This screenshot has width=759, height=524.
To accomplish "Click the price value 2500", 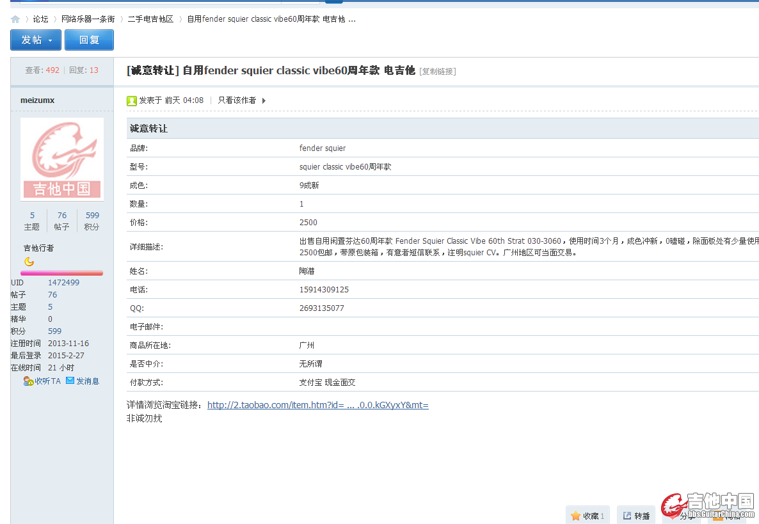I will 308,223.
